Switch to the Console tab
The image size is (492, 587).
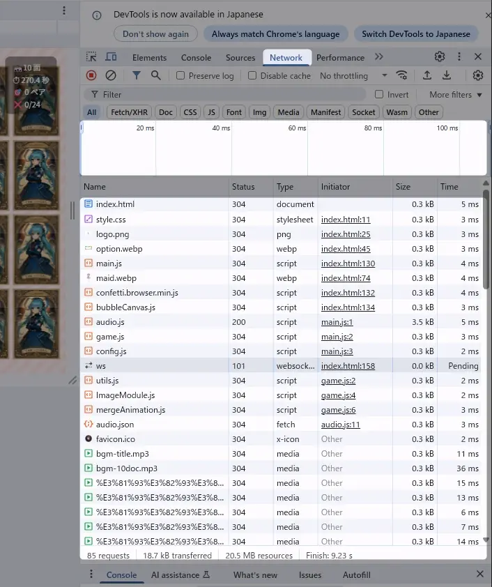pos(196,58)
